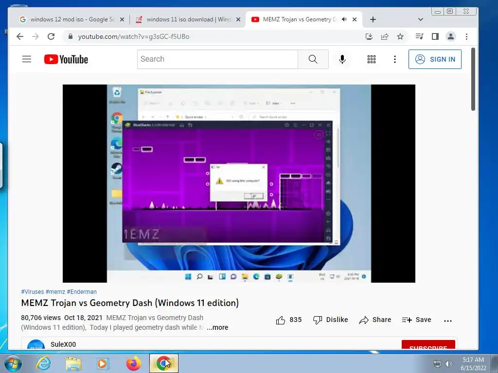Image resolution: width=498 pixels, height=373 pixels.
Task: Open the network tray icon
Action: click(437, 364)
